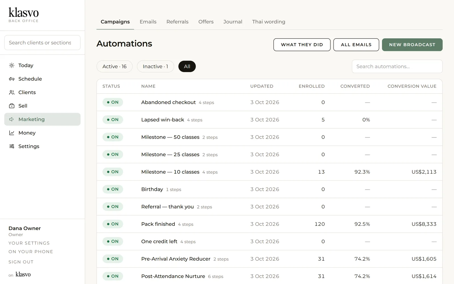Click the What They Did button

302,45
